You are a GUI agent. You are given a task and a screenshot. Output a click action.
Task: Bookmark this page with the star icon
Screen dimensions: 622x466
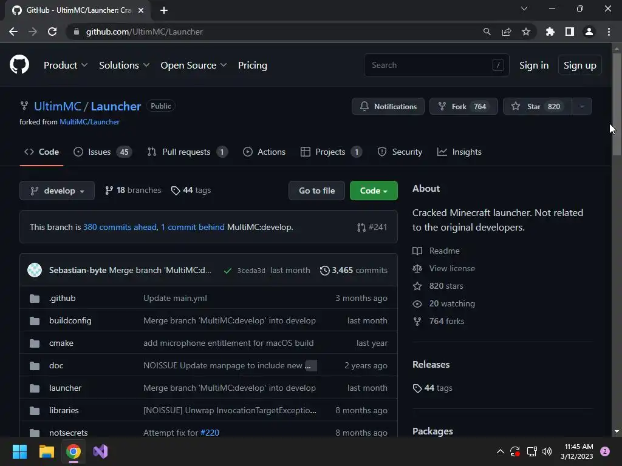(526, 32)
